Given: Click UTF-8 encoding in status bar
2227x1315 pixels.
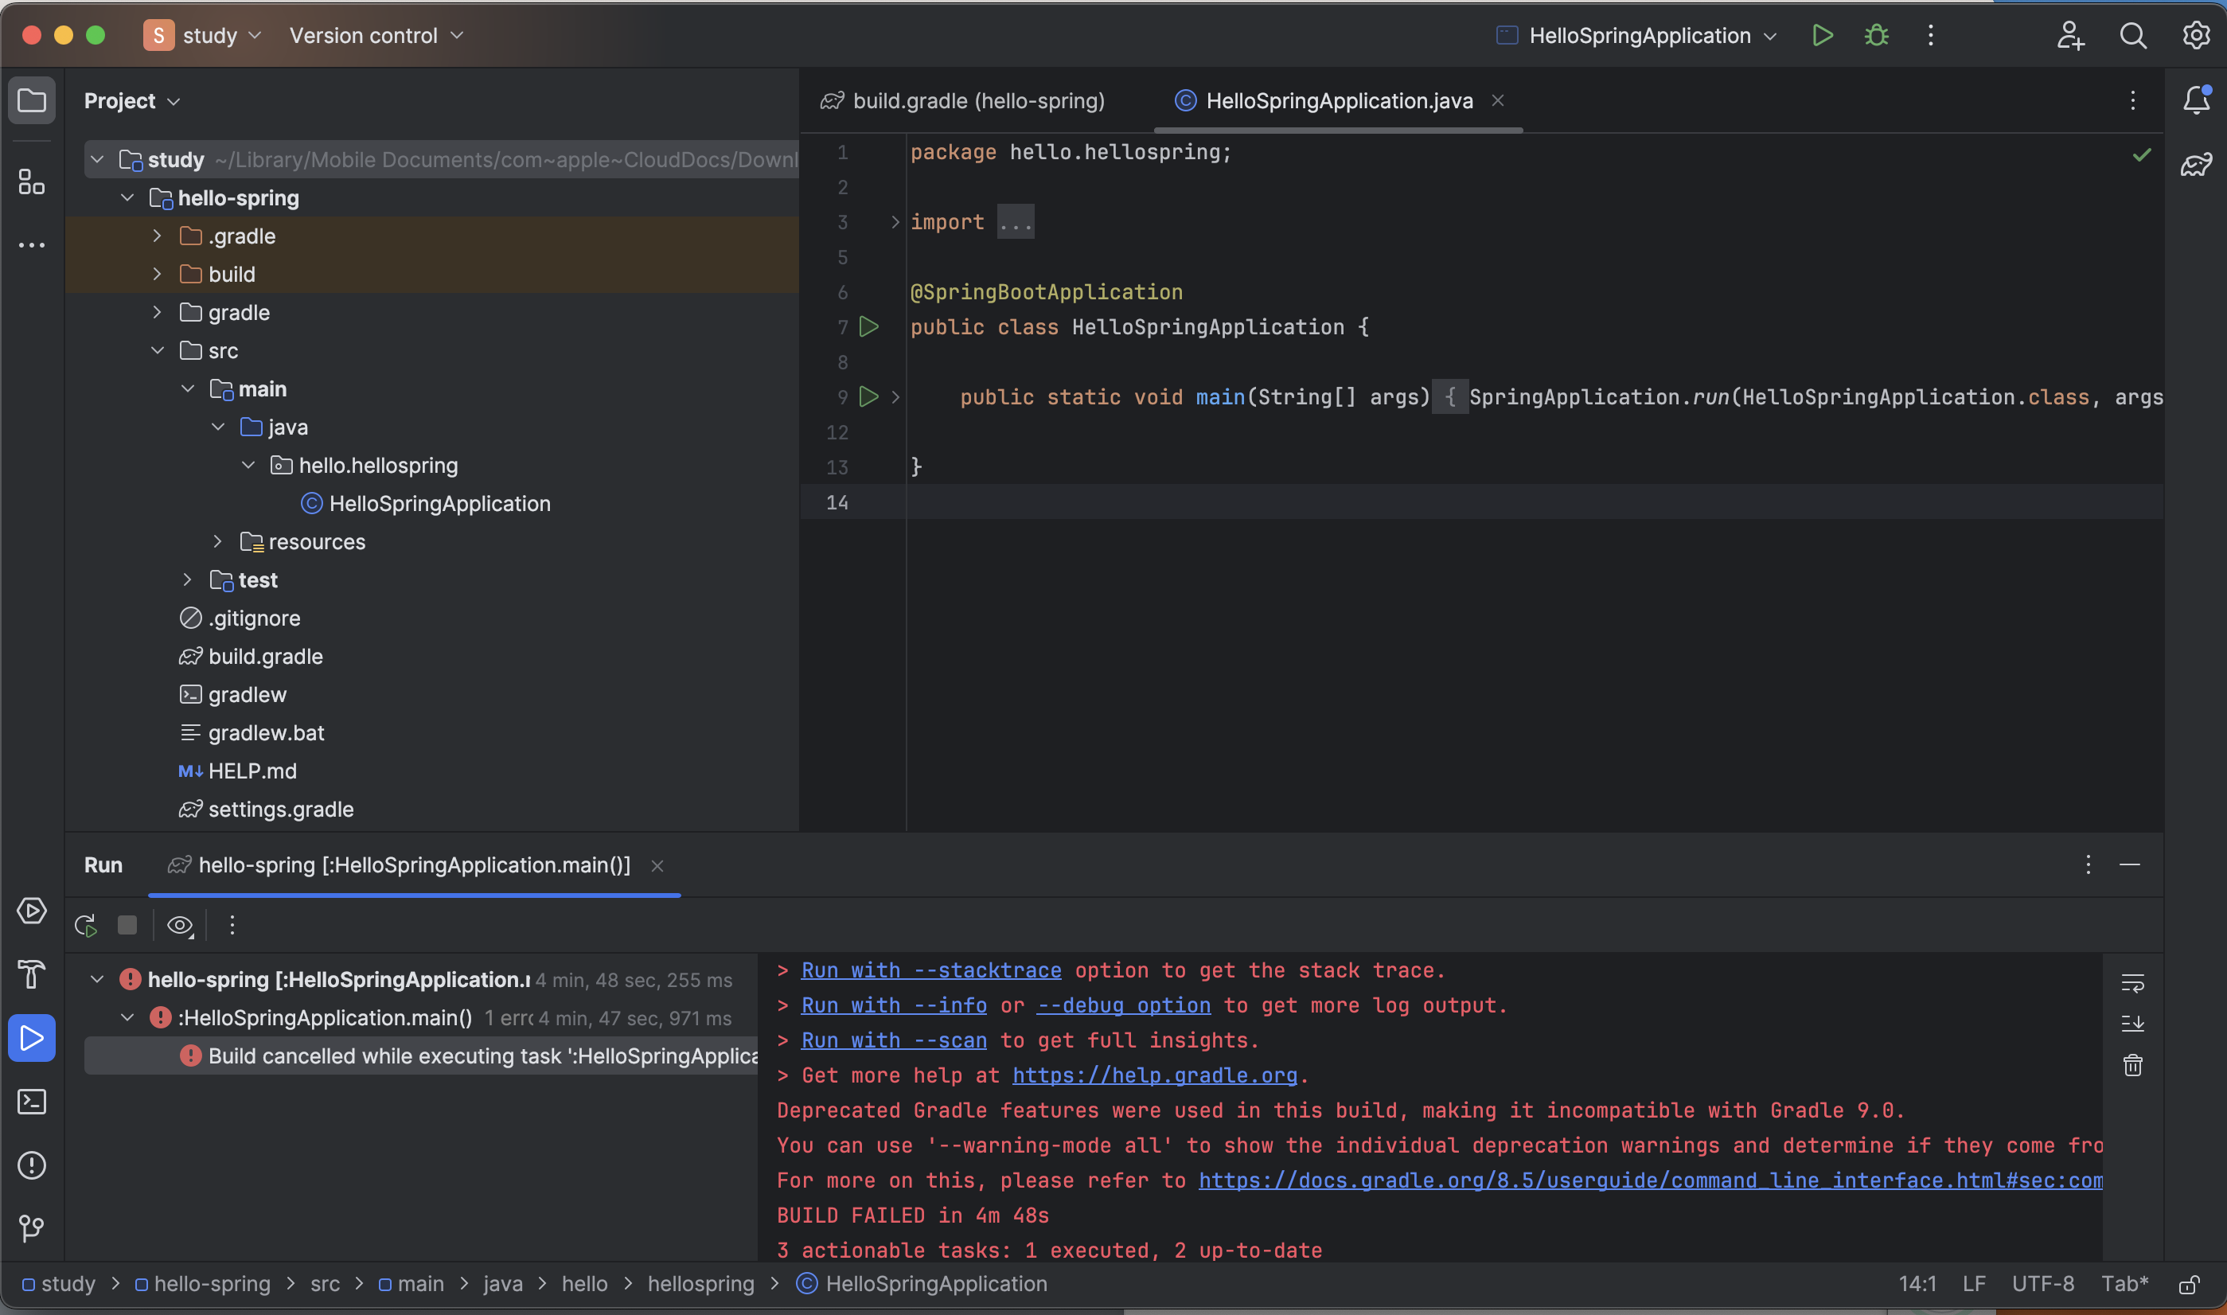Looking at the screenshot, I should pyautogui.click(x=2043, y=1285).
